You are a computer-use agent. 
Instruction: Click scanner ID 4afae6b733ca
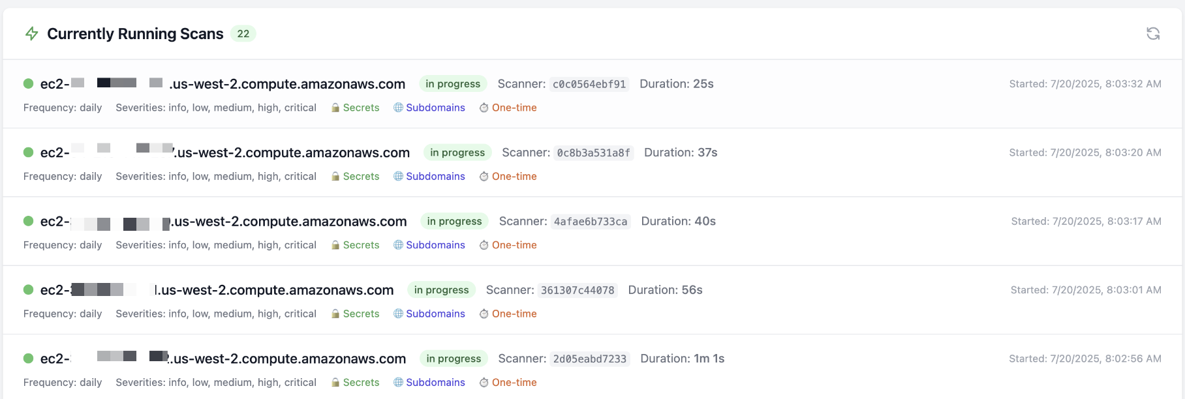tap(591, 222)
